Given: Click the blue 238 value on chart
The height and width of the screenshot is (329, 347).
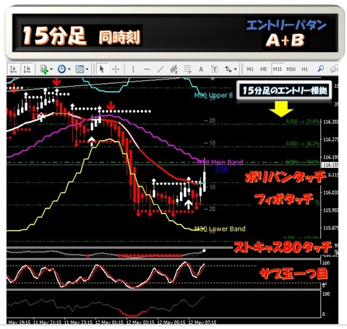Looking at the screenshot, I should click(221, 170).
